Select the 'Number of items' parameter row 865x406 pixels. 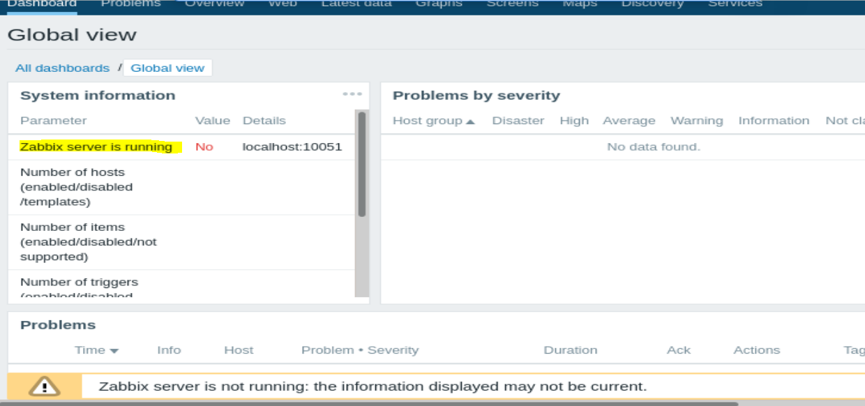pos(181,242)
